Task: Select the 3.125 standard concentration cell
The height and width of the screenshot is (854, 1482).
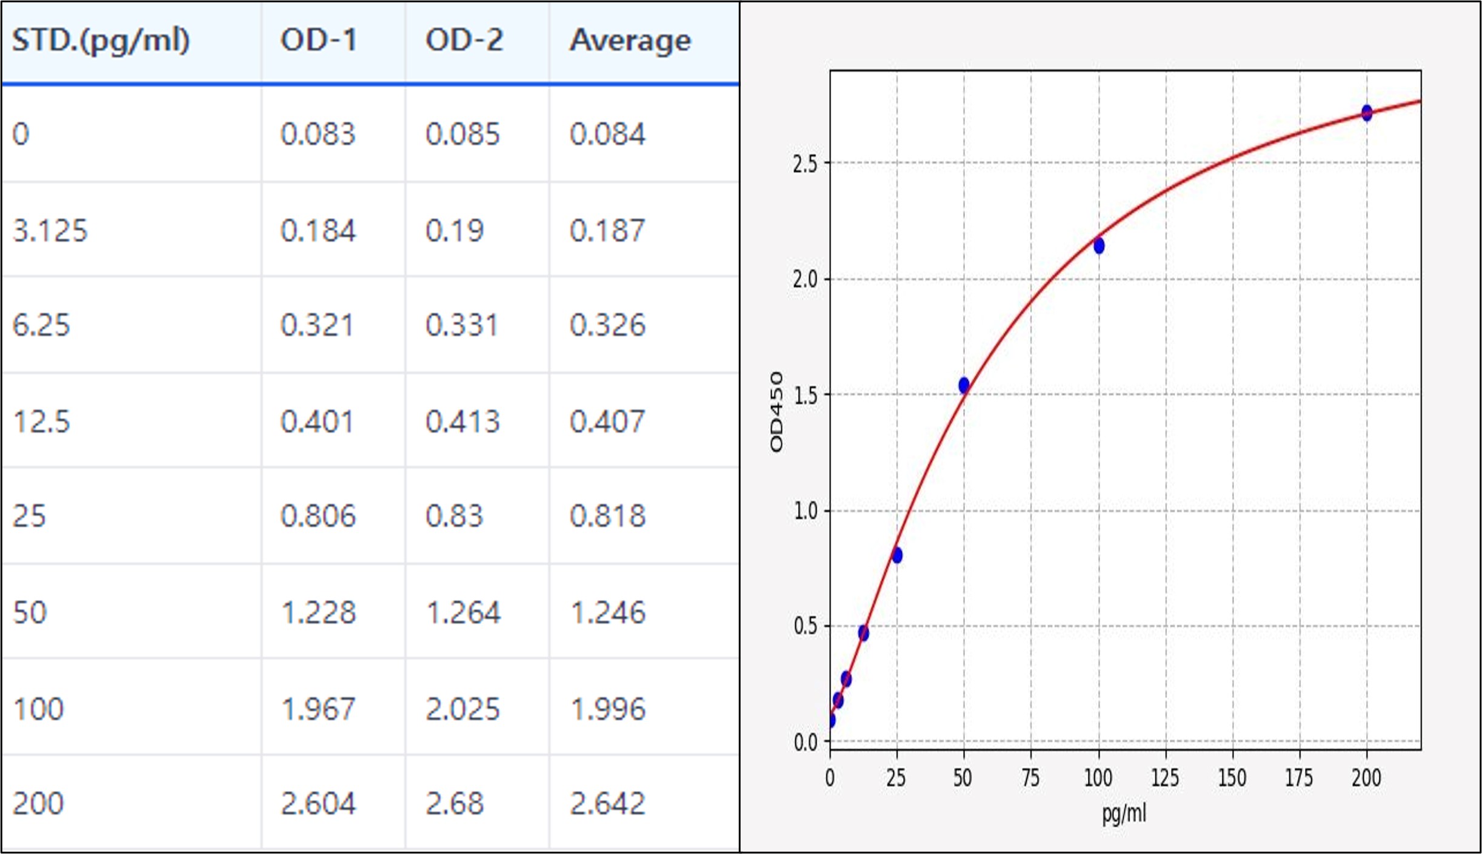Action: (x=50, y=231)
